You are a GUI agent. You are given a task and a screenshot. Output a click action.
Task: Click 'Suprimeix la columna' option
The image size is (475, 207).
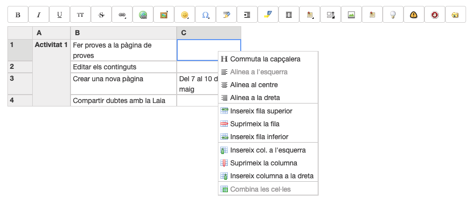click(264, 163)
